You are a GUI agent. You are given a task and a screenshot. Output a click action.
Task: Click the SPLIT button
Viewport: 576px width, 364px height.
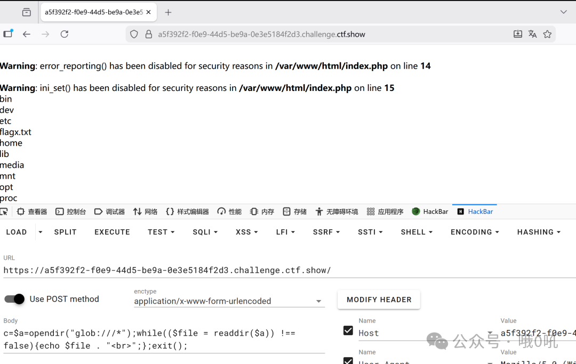pos(66,232)
